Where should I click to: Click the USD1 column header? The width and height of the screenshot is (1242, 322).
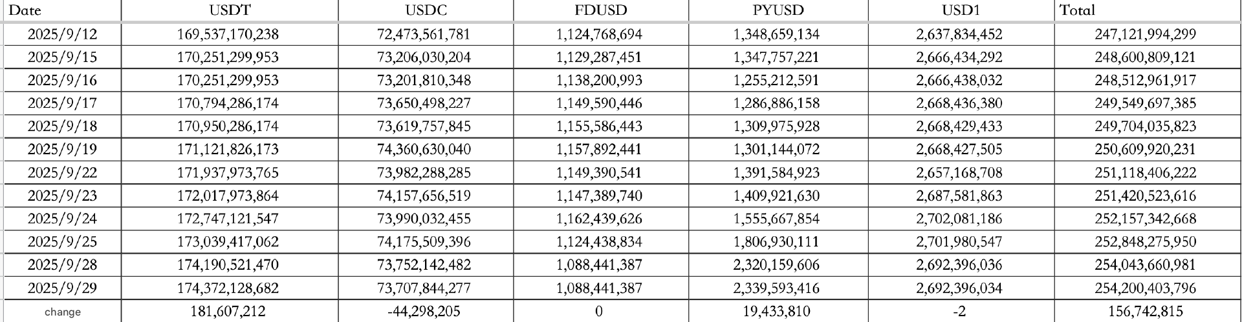coord(961,10)
